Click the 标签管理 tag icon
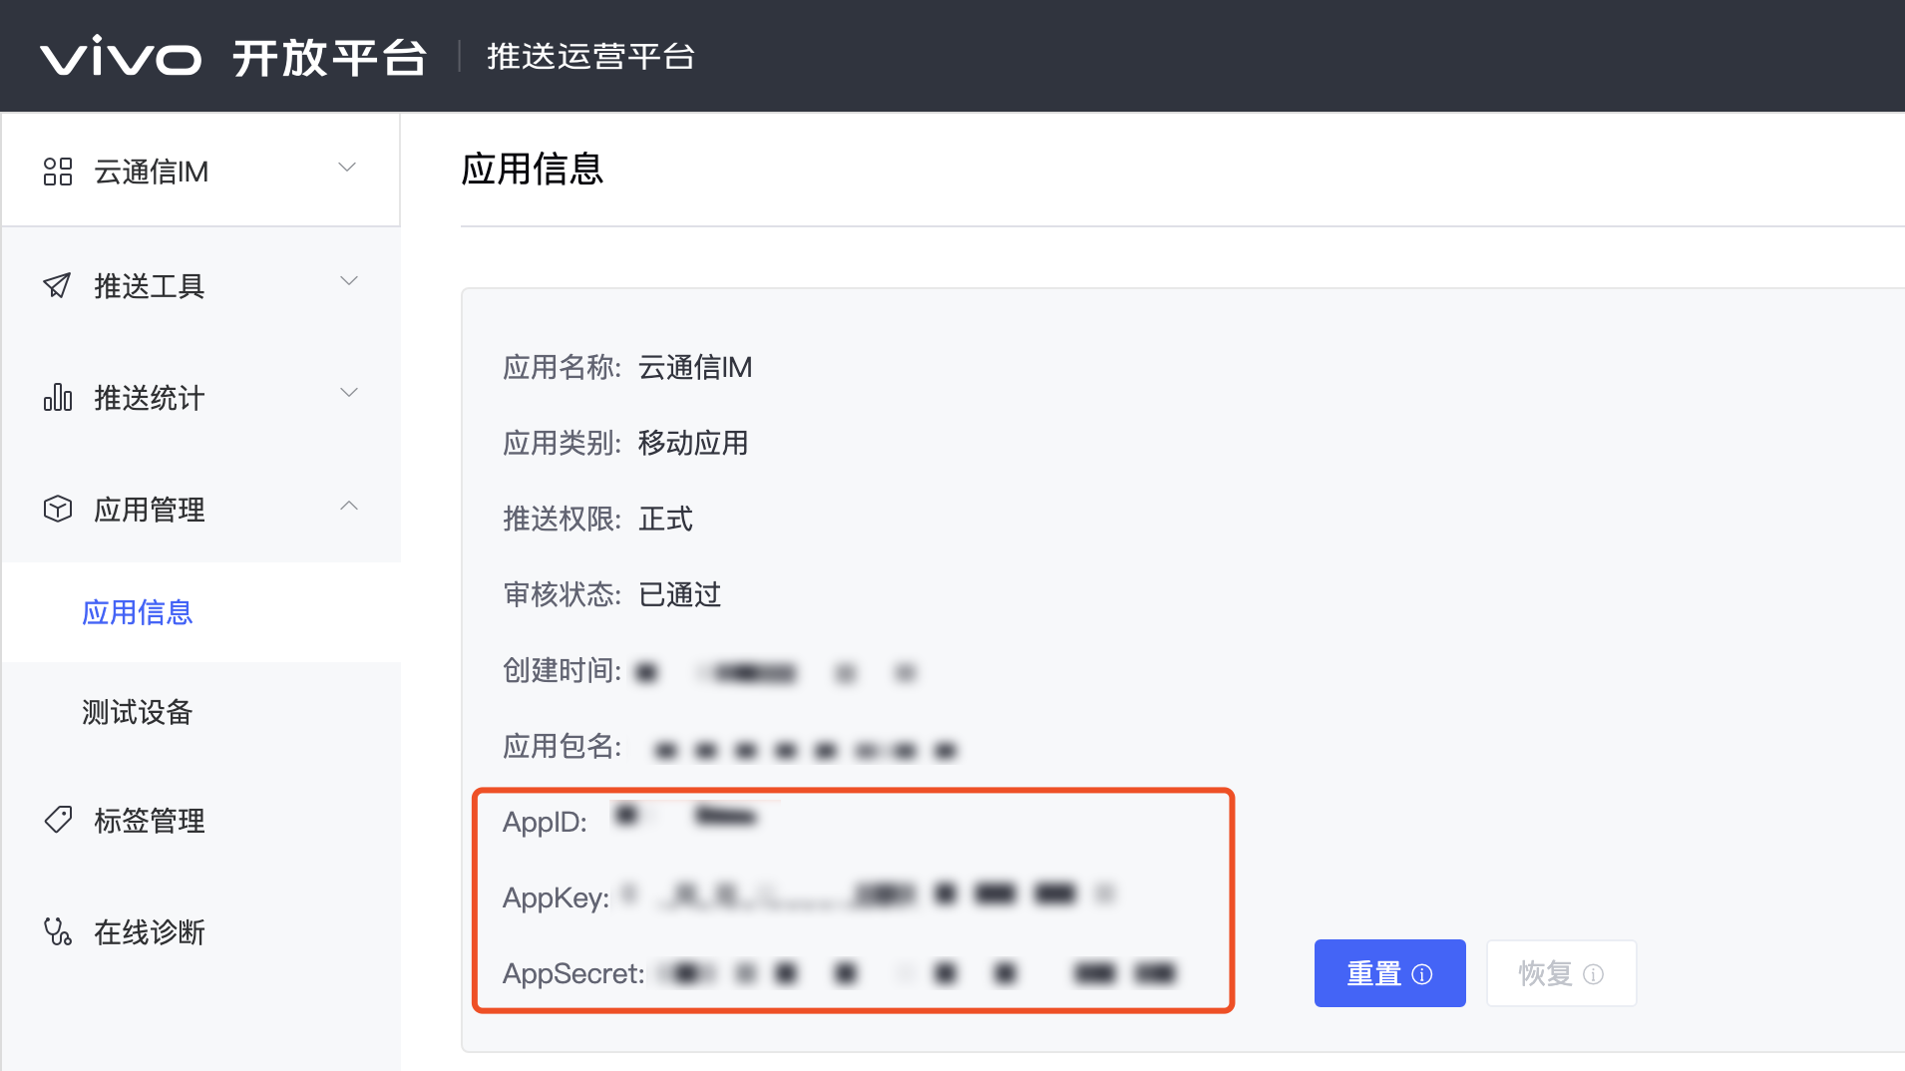Viewport: 1905px width, 1071px height. coord(58,820)
